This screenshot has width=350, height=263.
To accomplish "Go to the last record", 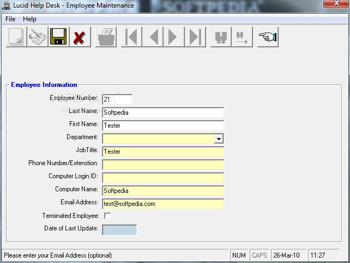I will [x=195, y=37].
